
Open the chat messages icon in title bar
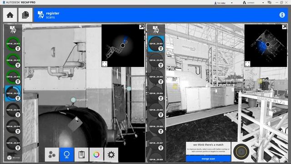click(270, 3)
